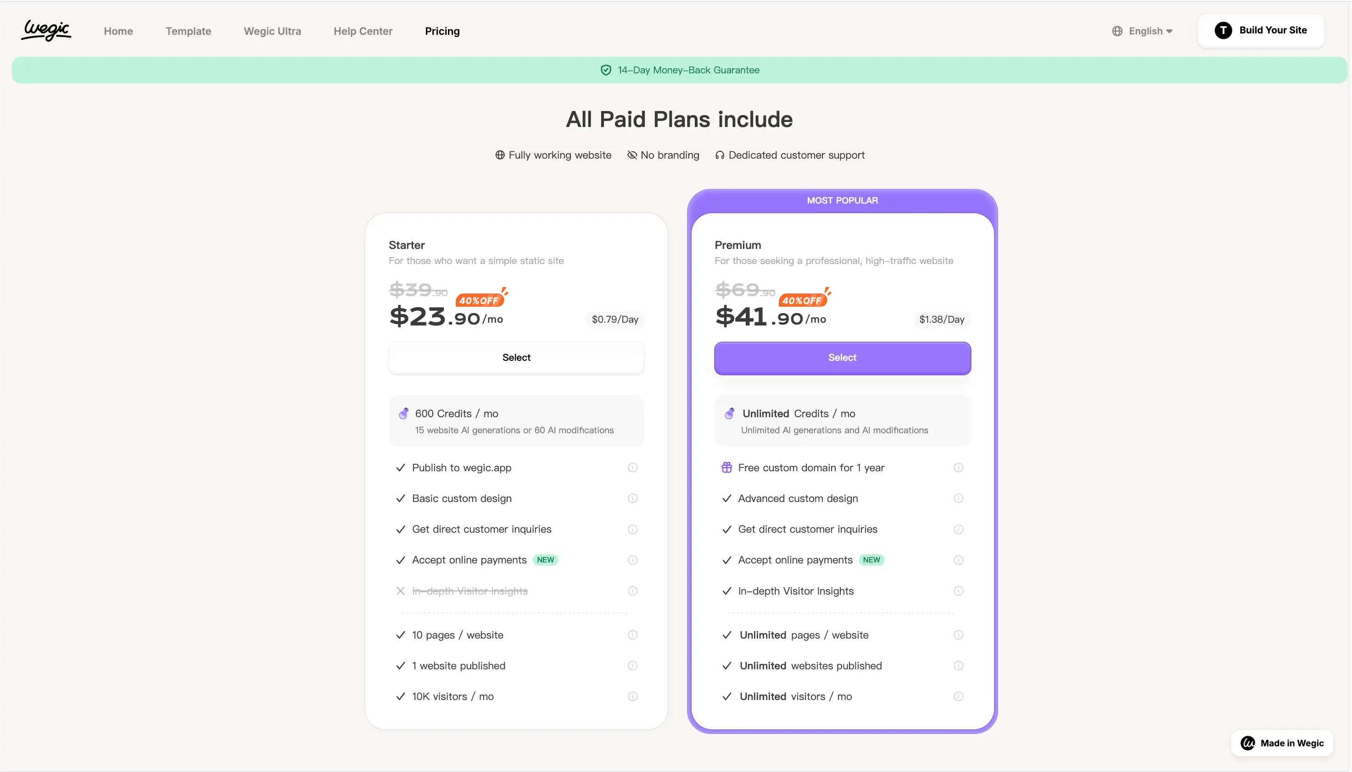Click the 14-Day Money-Back Guarantee banner
The width and height of the screenshot is (1352, 772).
[x=680, y=70]
